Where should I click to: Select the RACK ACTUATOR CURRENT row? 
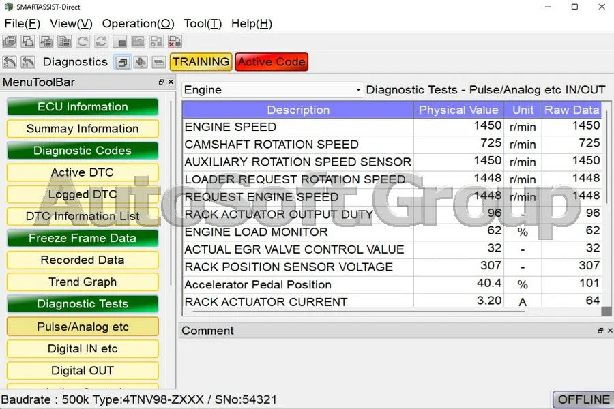point(392,301)
